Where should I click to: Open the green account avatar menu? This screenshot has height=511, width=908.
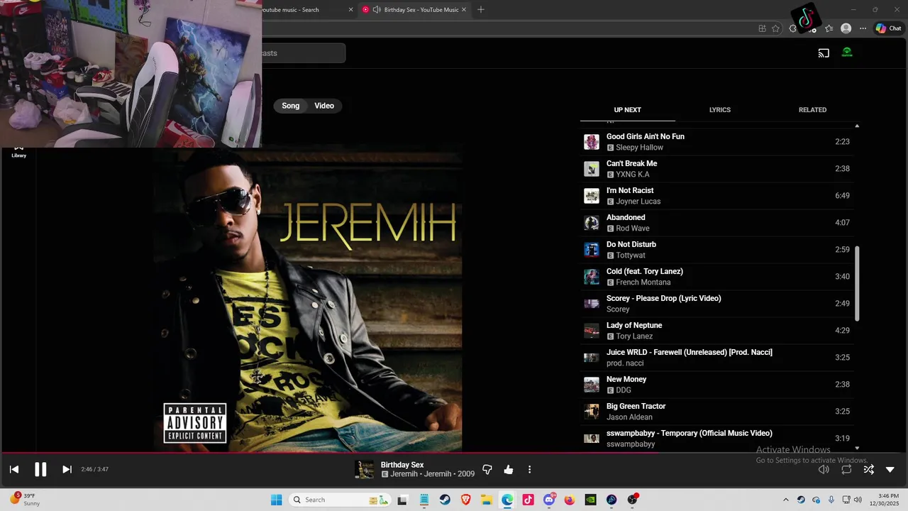847,53
